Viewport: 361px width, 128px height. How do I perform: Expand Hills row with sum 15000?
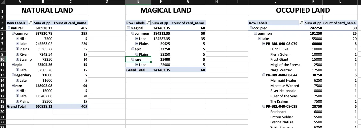click(18, 91)
